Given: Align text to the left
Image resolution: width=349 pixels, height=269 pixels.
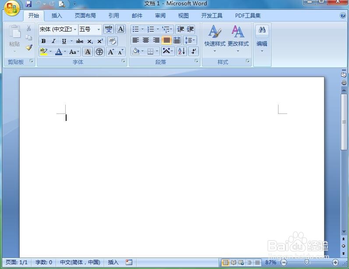Looking at the screenshot, I should click(136, 40).
